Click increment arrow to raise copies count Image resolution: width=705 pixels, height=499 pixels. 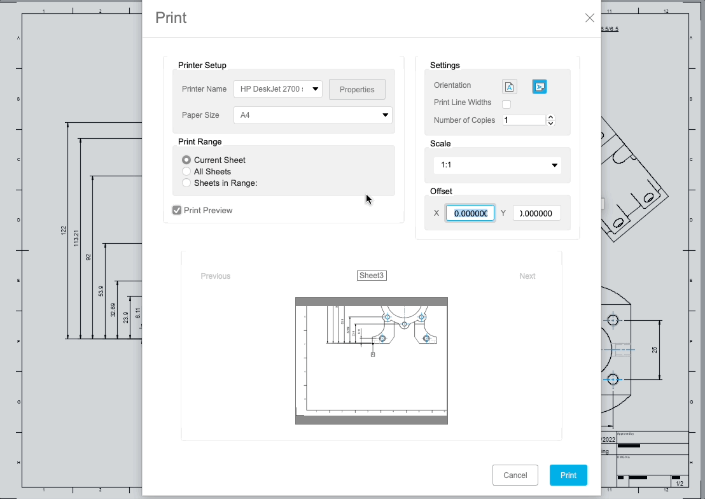coord(550,116)
